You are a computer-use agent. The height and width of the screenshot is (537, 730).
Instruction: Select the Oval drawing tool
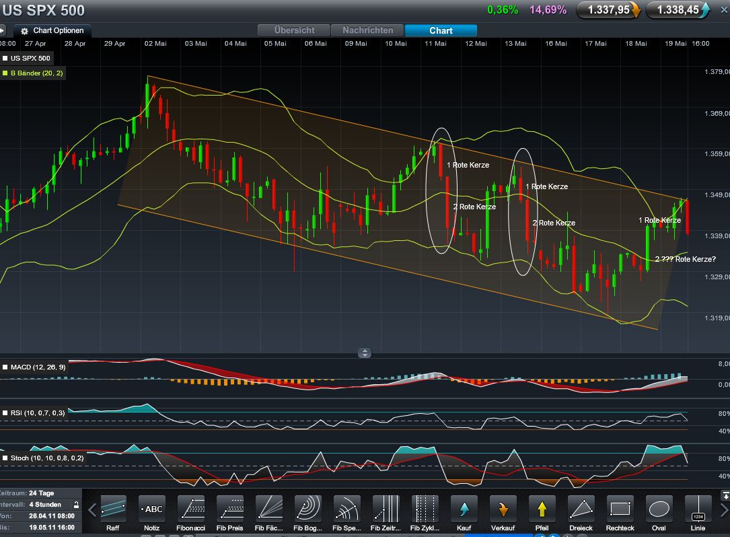[x=659, y=513]
